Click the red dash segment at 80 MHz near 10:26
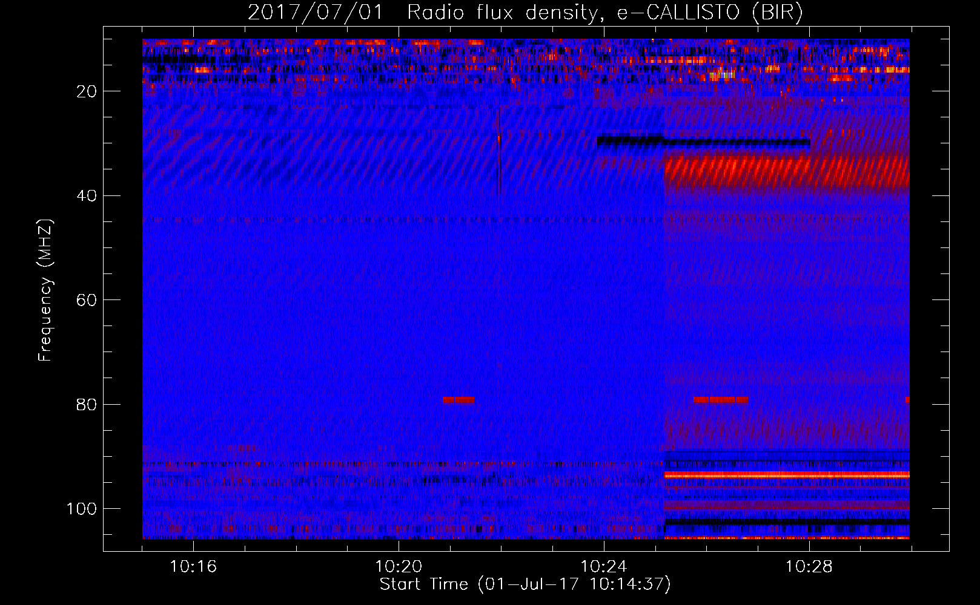Screen dimensions: 980x605 pyautogui.click(x=721, y=400)
